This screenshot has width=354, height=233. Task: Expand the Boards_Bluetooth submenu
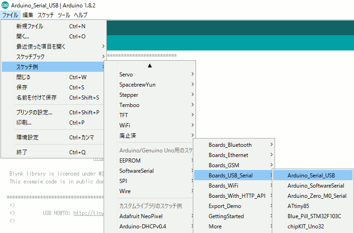click(x=234, y=145)
